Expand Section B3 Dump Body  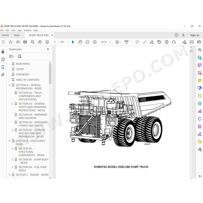coord(12,159)
